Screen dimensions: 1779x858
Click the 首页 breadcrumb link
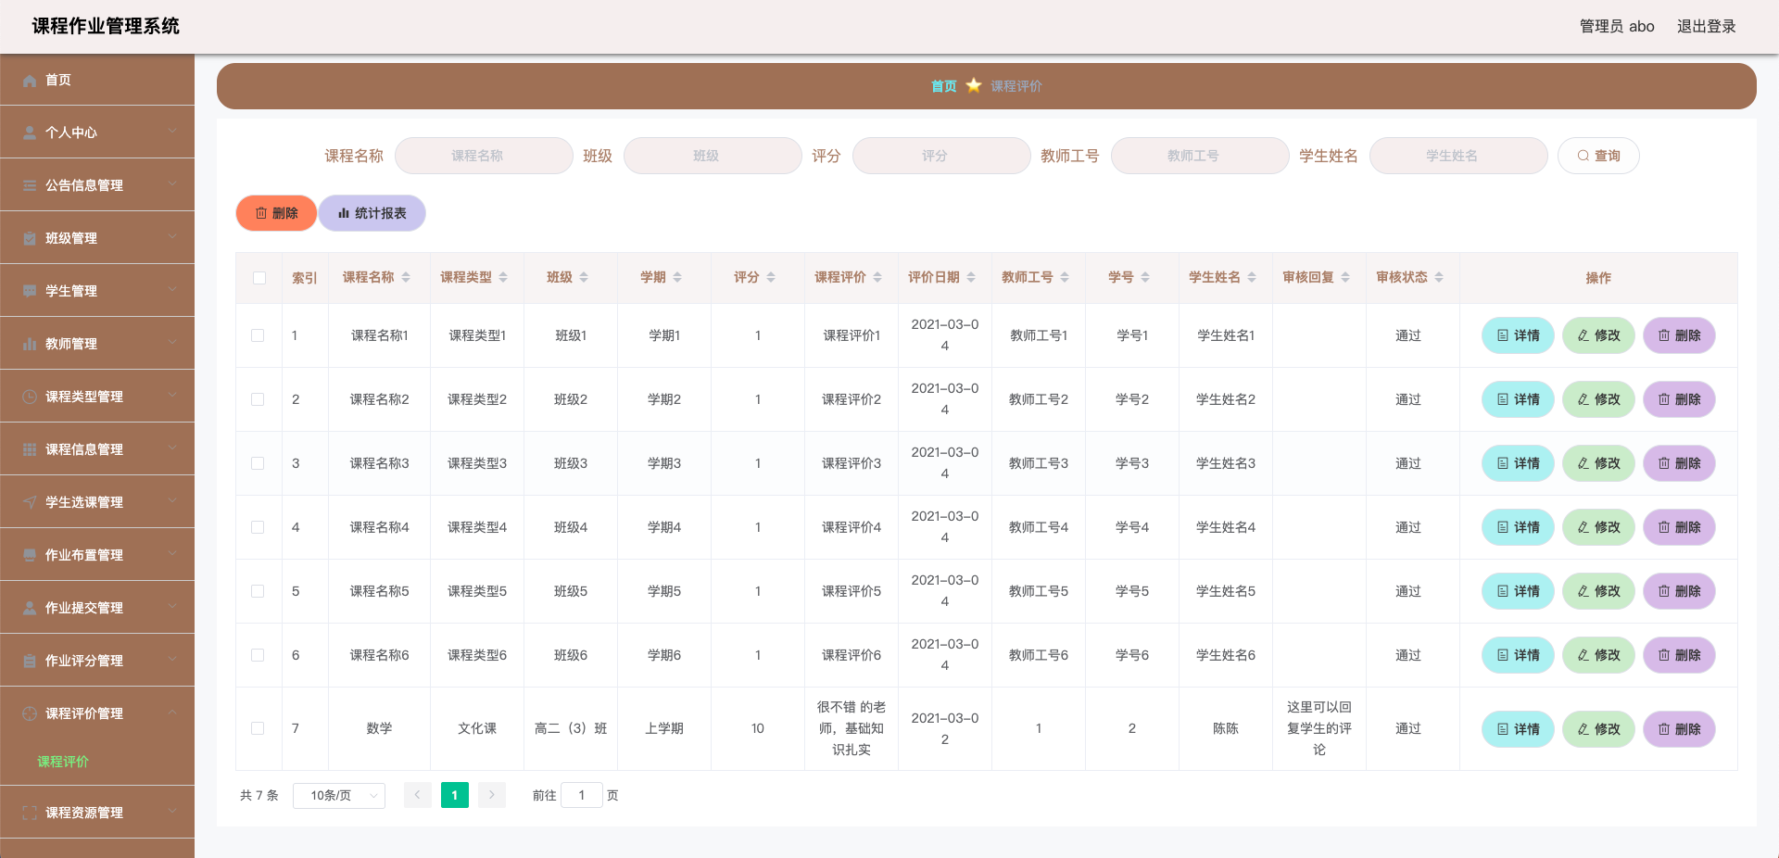943,86
